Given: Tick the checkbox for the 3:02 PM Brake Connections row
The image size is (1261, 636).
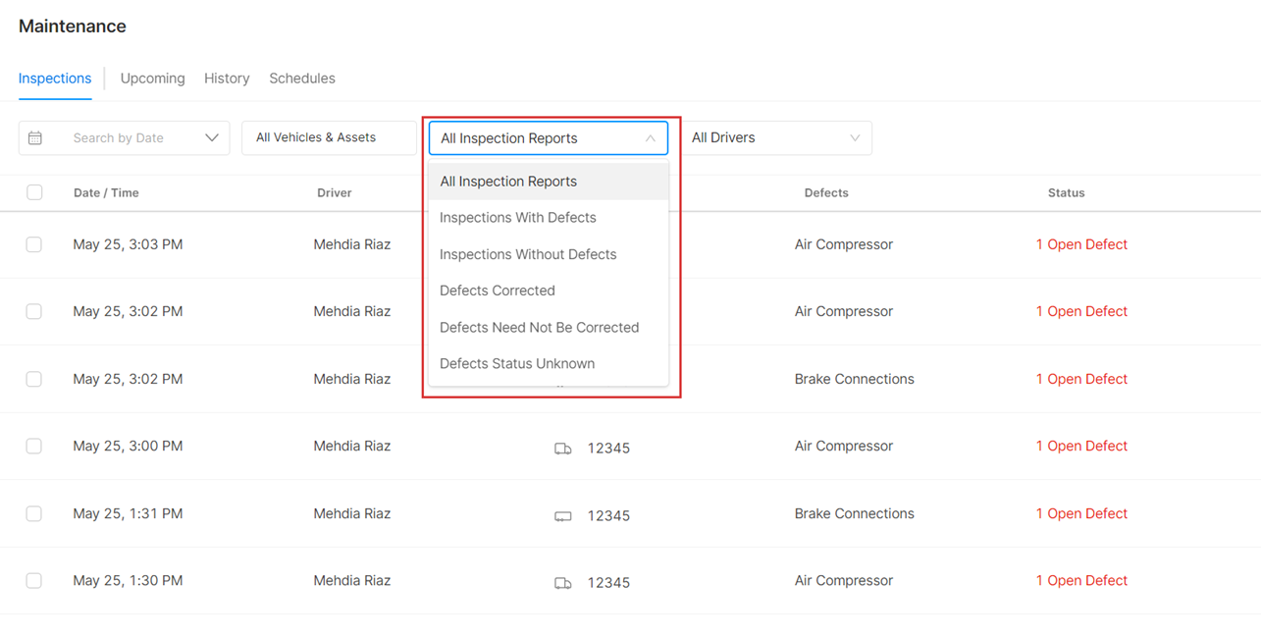Looking at the screenshot, I should click(x=34, y=379).
